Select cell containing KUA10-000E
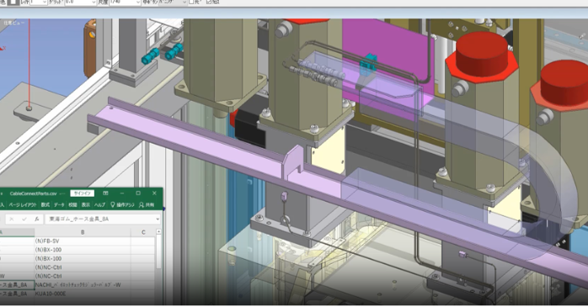 tap(83, 294)
